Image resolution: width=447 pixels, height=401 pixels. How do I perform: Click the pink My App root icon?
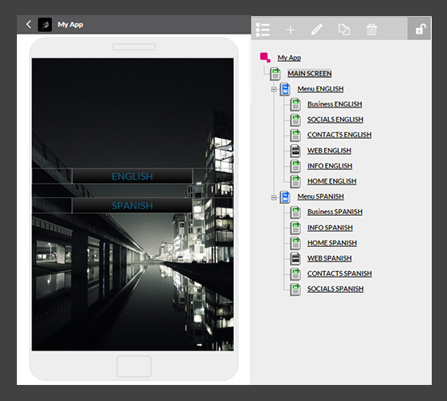click(x=265, y=57)
